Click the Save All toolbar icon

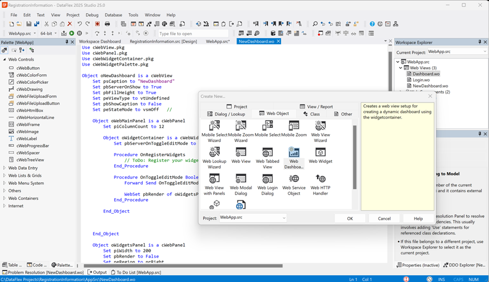tap(37, 24)
